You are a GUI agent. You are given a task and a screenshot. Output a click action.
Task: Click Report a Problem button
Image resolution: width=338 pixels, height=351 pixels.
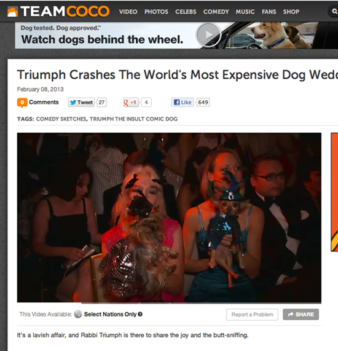point(252,315)
